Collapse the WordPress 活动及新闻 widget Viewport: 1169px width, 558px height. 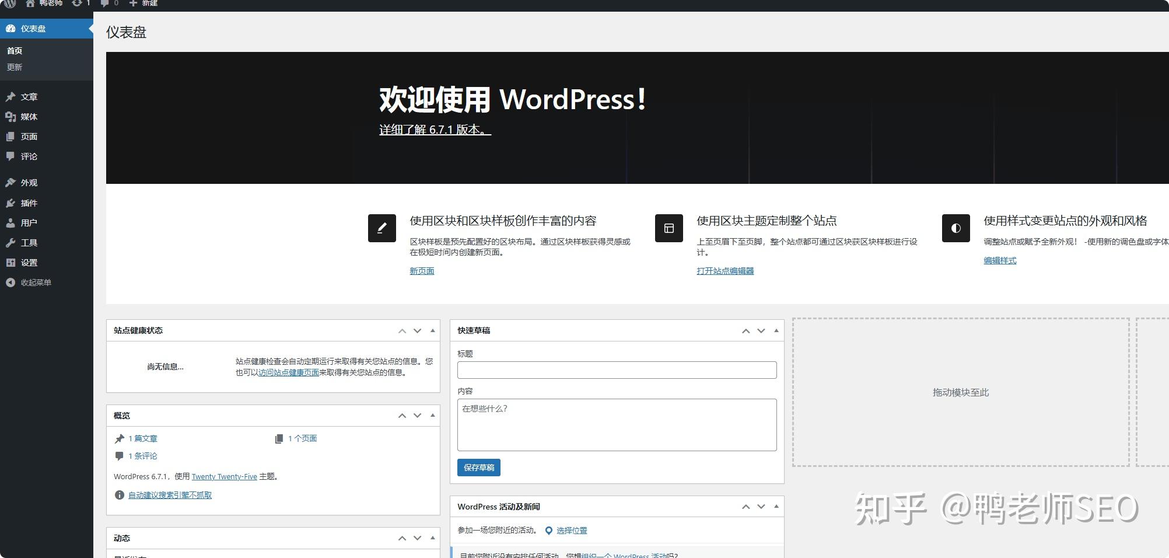click(x=776, y=507)
